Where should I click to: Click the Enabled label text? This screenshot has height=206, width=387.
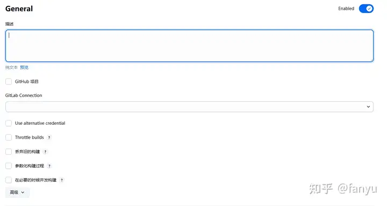(x=346, y=9)
